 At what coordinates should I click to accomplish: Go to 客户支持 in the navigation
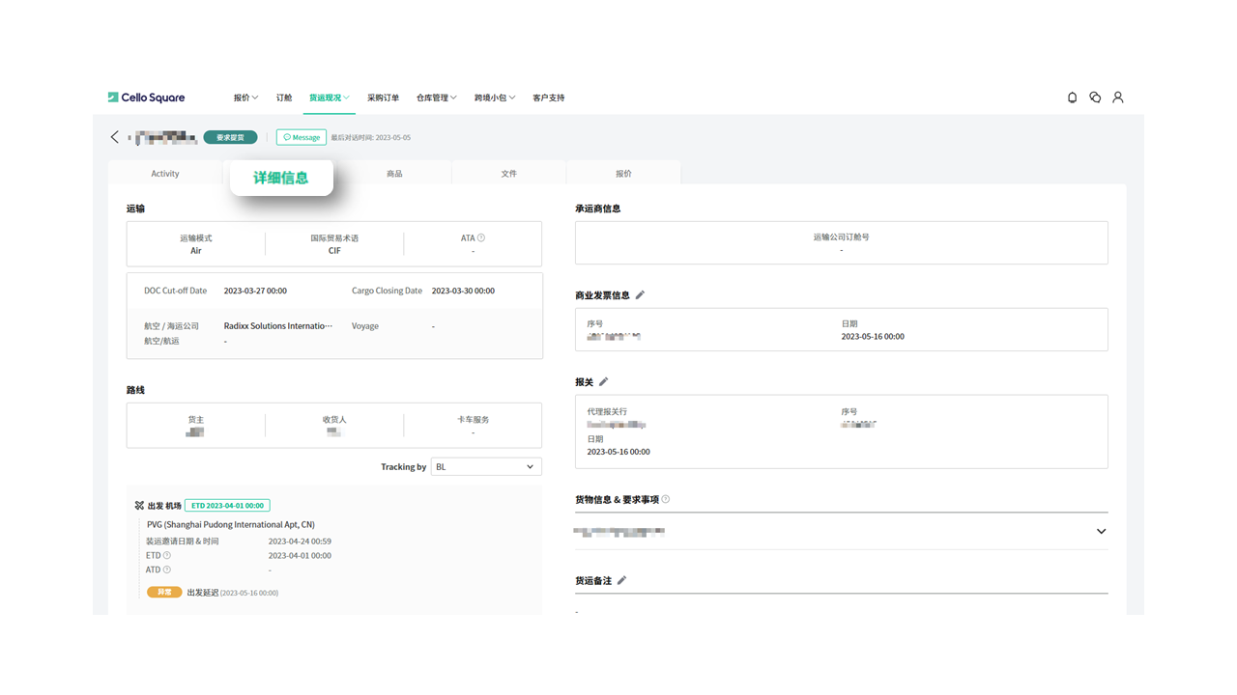tap(548, 97)
